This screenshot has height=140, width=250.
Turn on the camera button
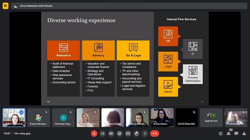103,133
